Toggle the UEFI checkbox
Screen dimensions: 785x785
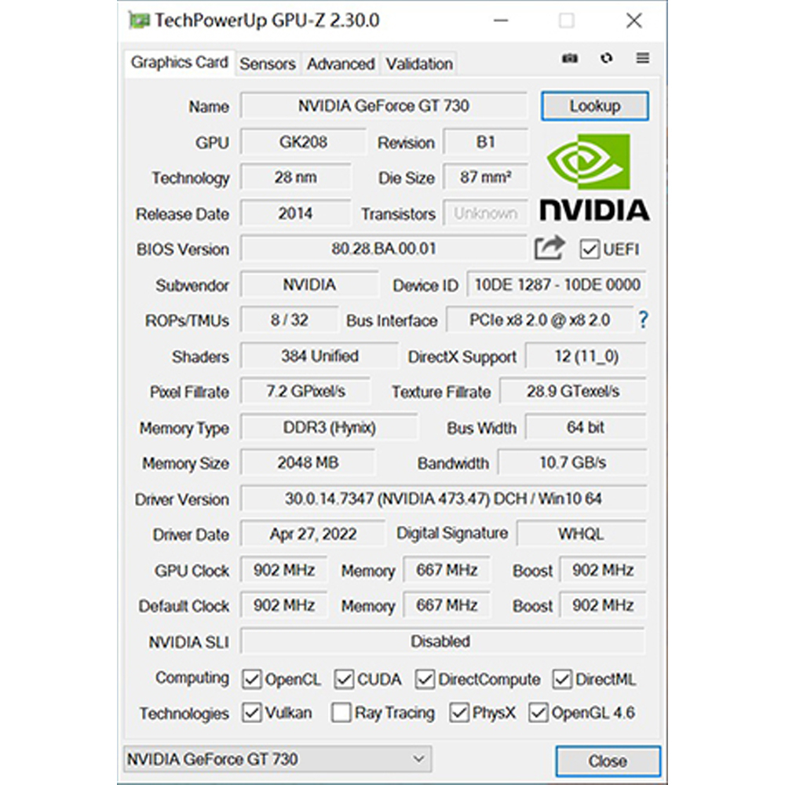[x=590, y=250]
